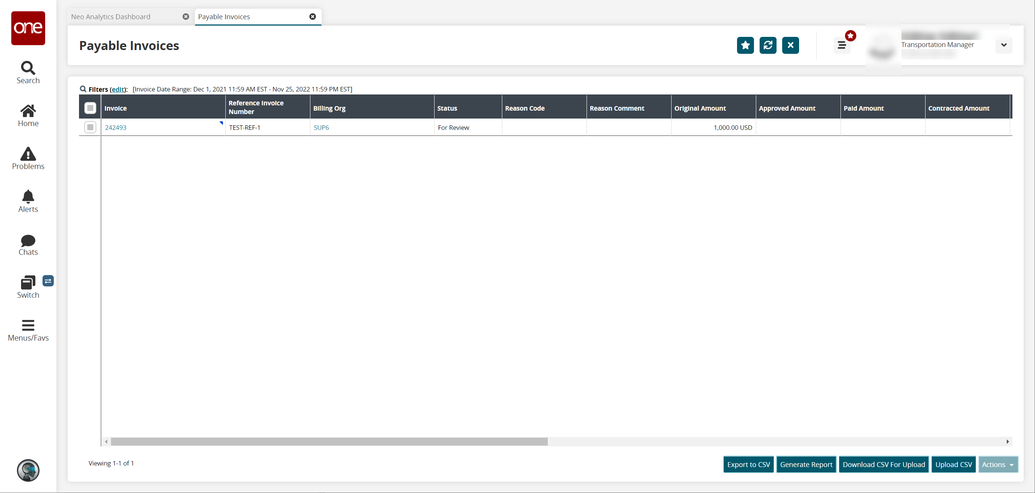Check the row checkbox for invoice 242493

[x=90, y=127]
